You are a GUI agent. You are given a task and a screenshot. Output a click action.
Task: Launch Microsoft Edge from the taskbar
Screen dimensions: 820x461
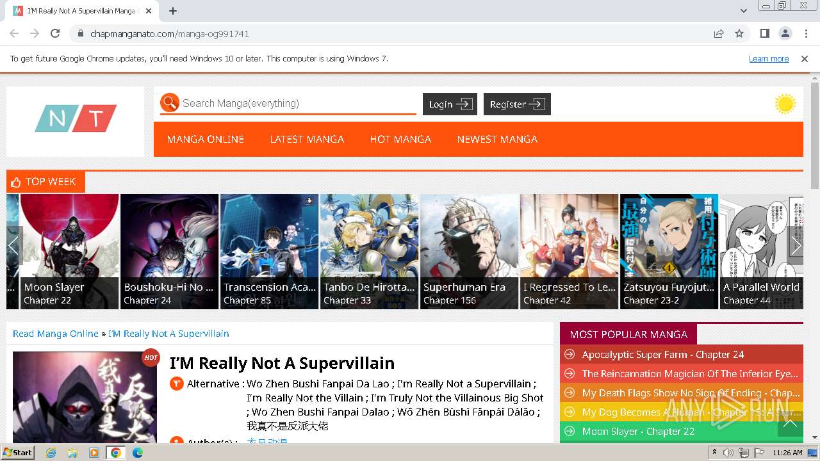[138, 453]
